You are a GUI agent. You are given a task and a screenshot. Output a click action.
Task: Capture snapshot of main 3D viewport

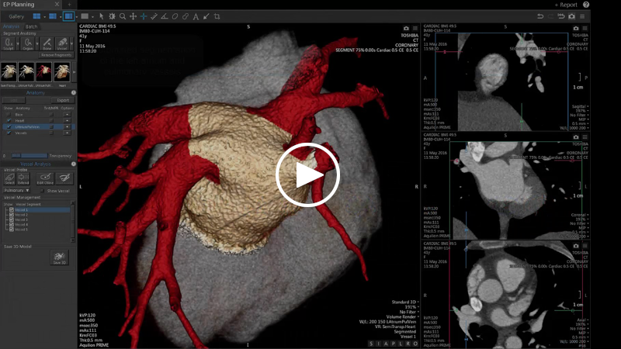[x=406, y=29]
